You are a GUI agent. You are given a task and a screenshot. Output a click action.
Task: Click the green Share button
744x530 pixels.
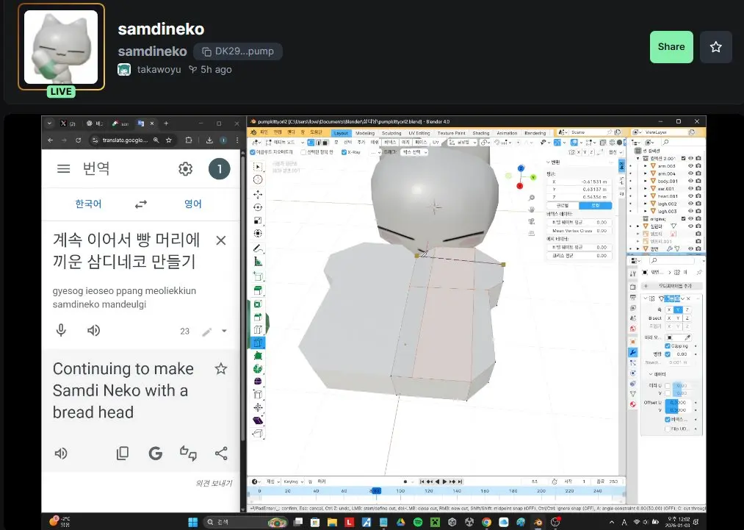pos(671,46)
